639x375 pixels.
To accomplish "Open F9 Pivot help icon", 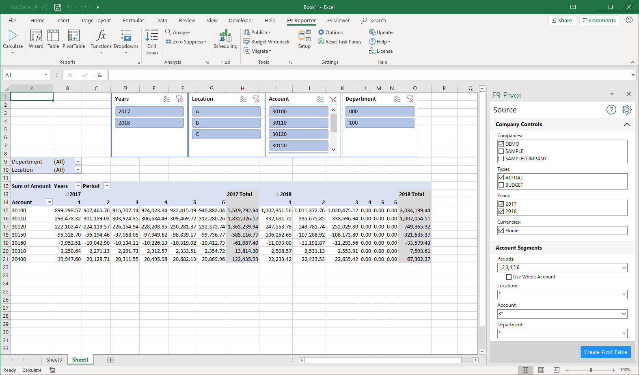I will (x=611, y=110).
